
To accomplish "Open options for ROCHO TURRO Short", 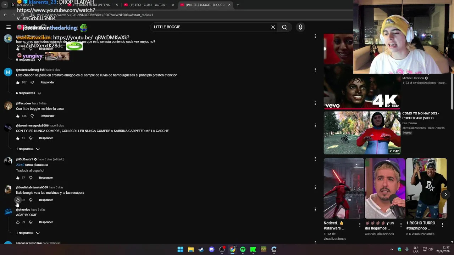I will click(x=442, y=225).
